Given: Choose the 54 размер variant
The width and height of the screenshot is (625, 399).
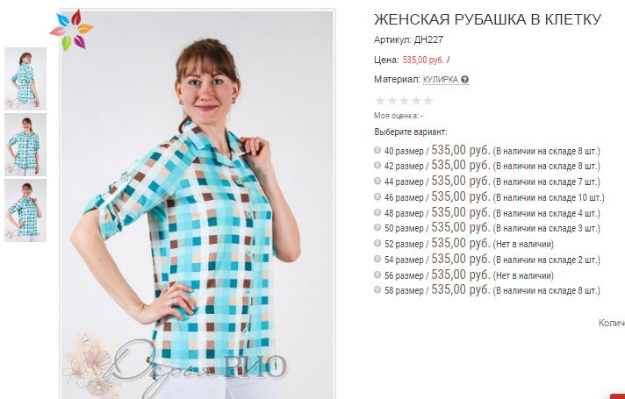Looking at the screenshot, I should 377,259.
